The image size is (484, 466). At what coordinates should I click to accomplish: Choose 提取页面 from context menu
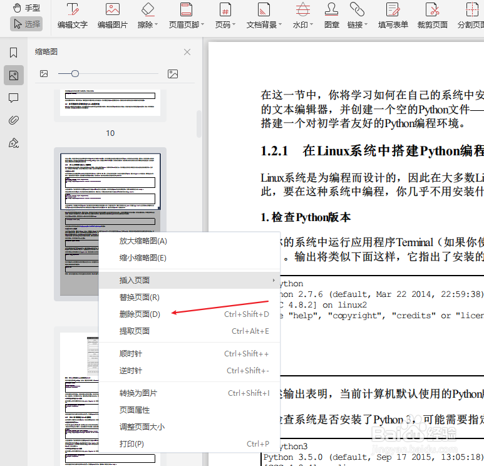tap(189, 331)
